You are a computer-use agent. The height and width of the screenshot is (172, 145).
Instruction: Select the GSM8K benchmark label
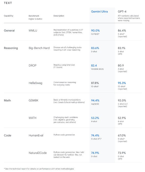click(34, 101)
